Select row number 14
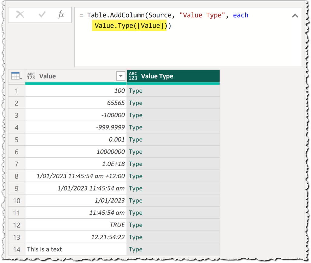Viewport: 311px width, 263px height. [17, 250]
